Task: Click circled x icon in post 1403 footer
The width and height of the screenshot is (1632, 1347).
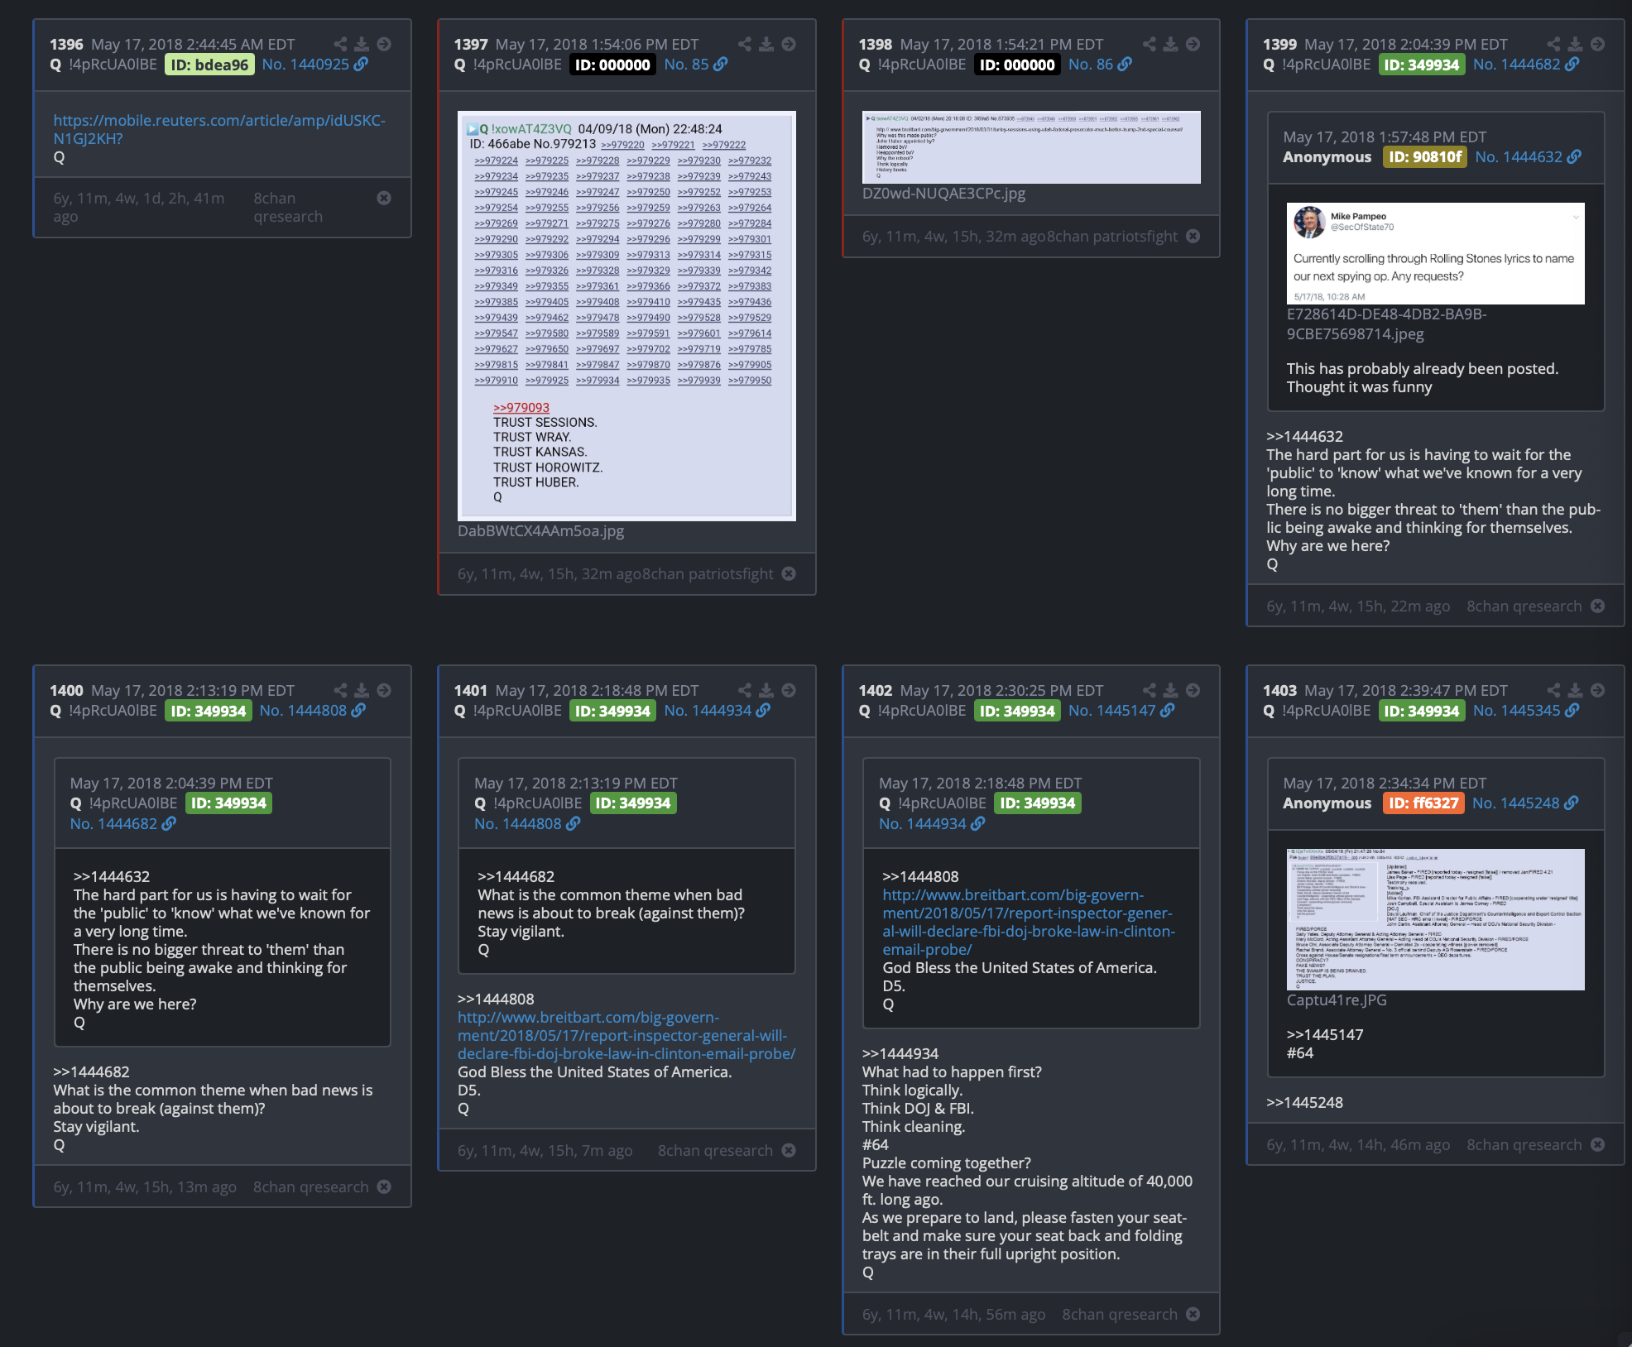Action: (x=1598, y=1145)
